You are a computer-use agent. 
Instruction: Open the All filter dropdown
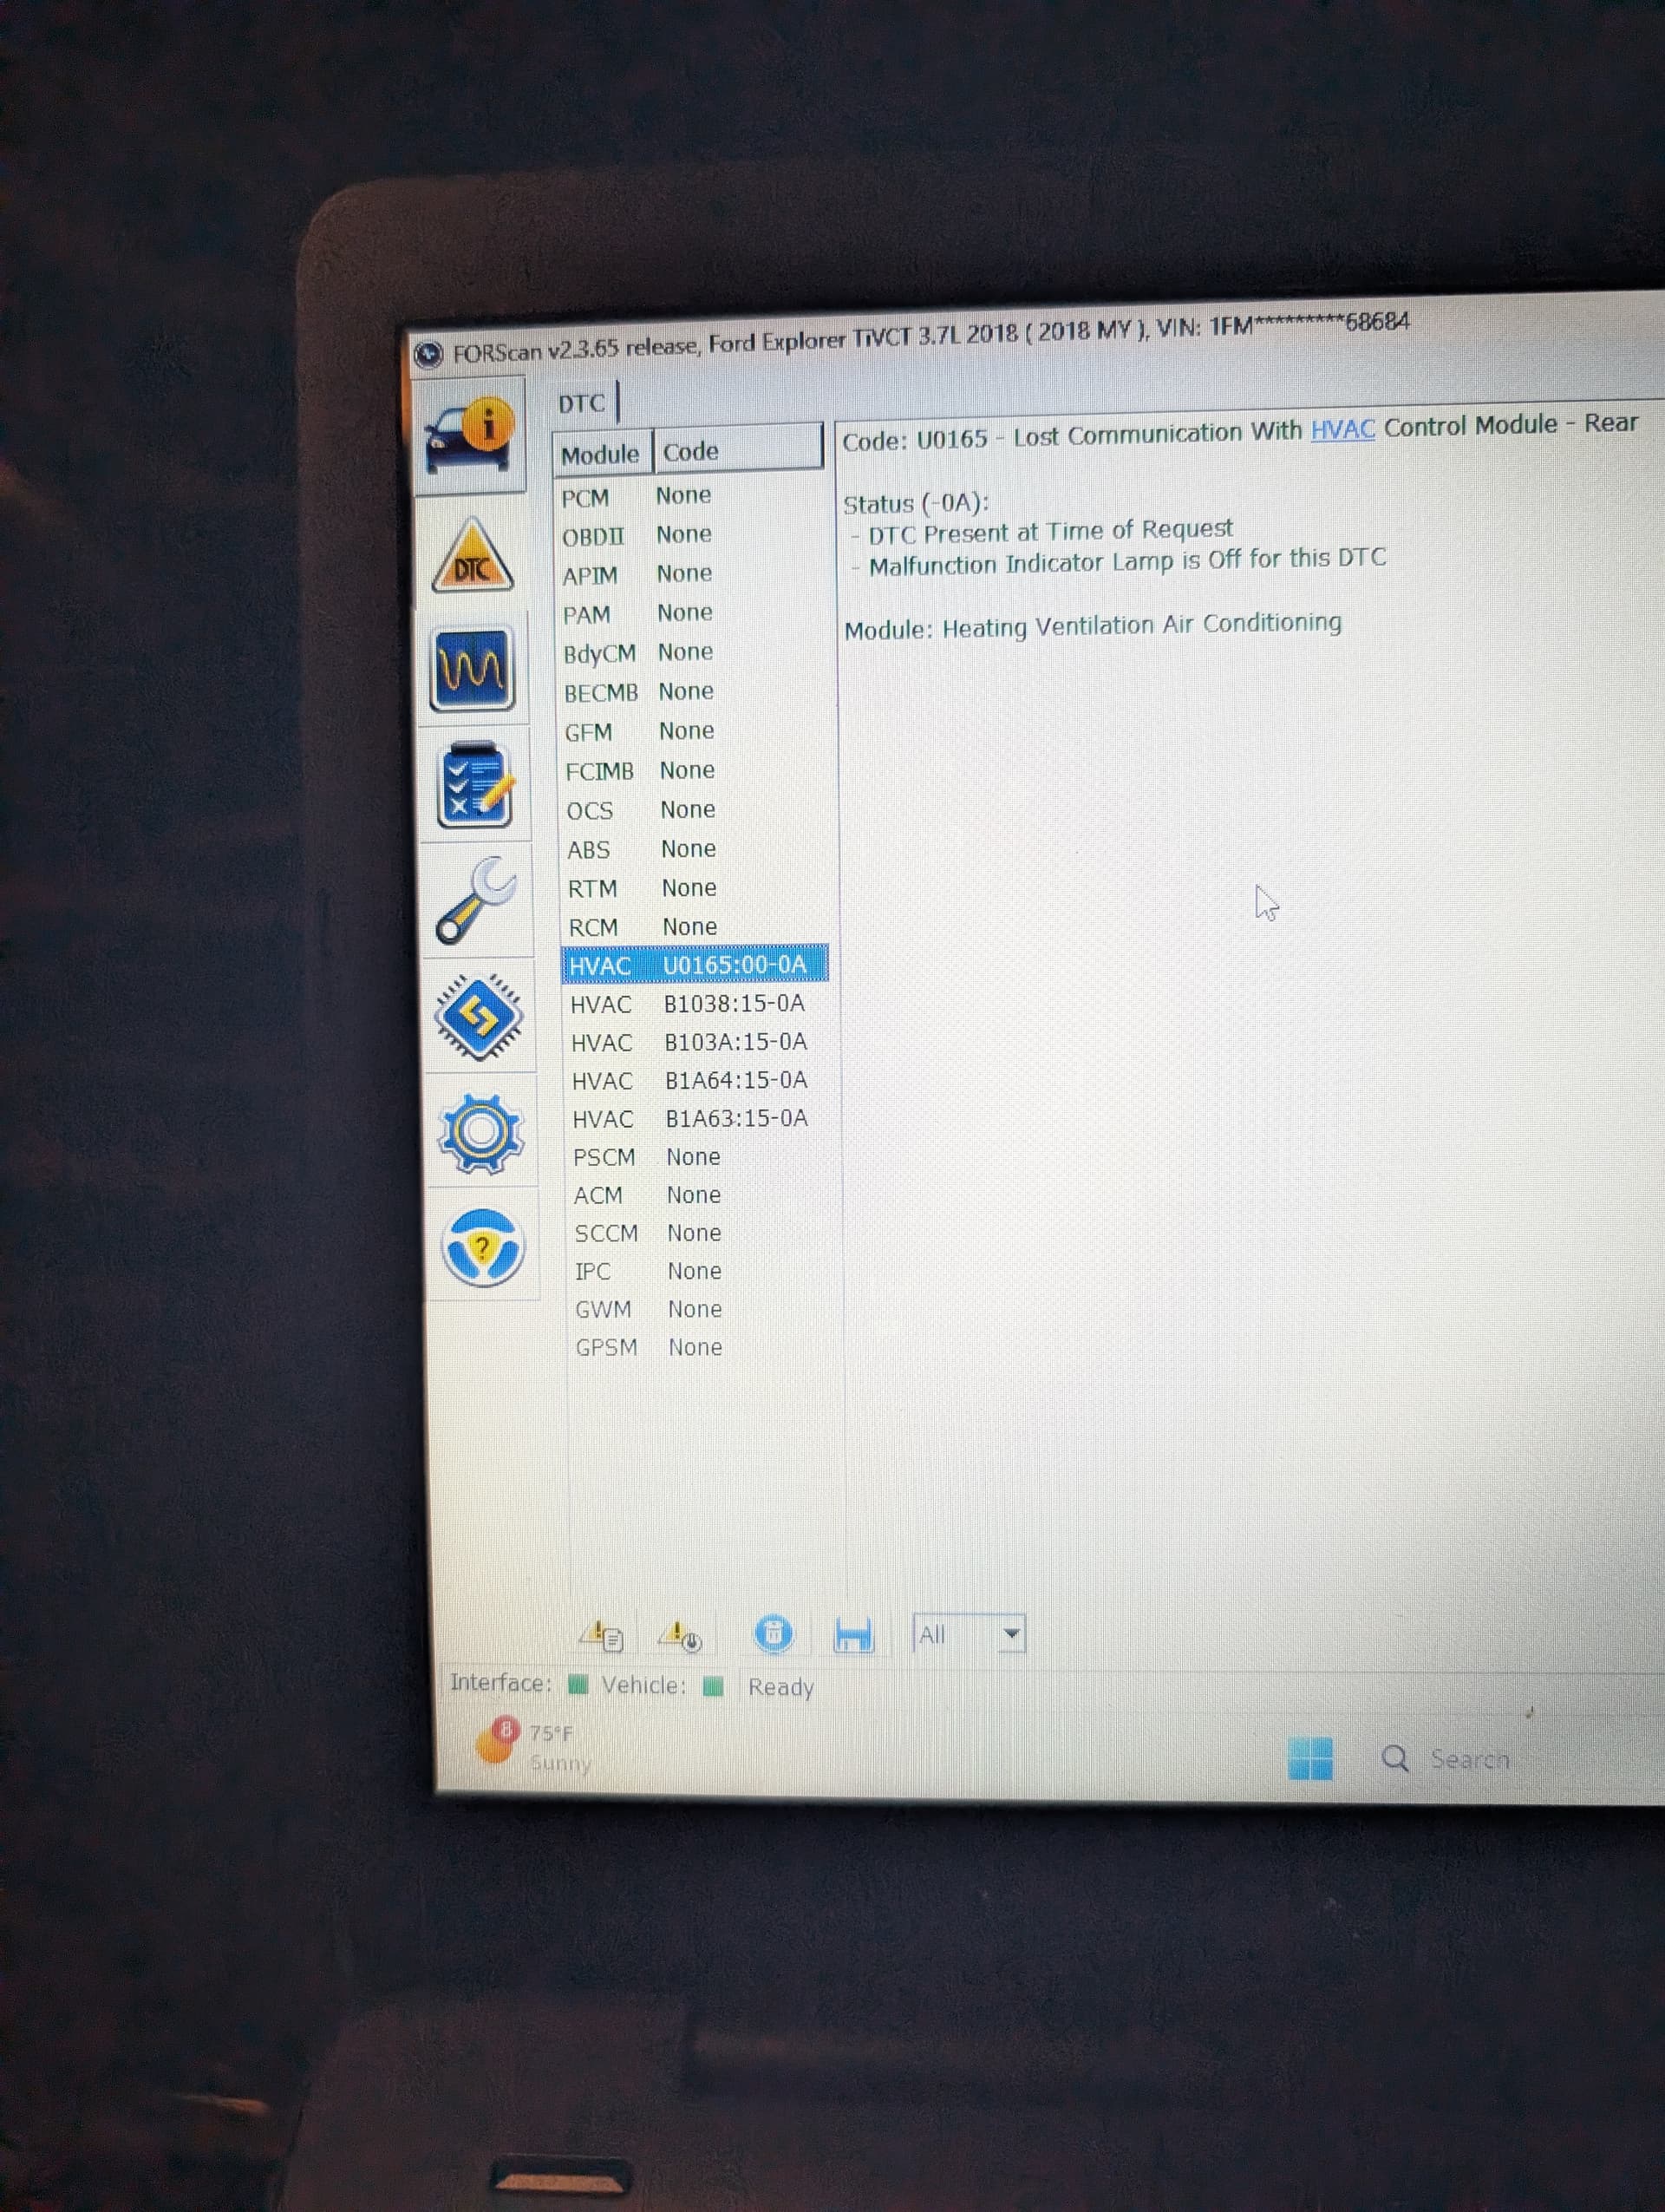click(969, 1634)
